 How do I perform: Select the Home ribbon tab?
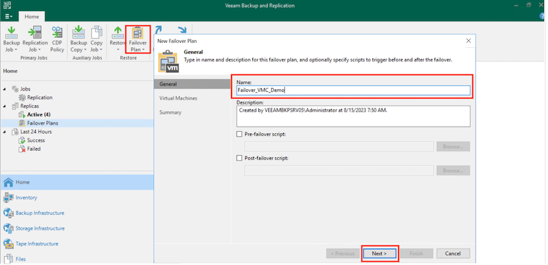[32, 15]
